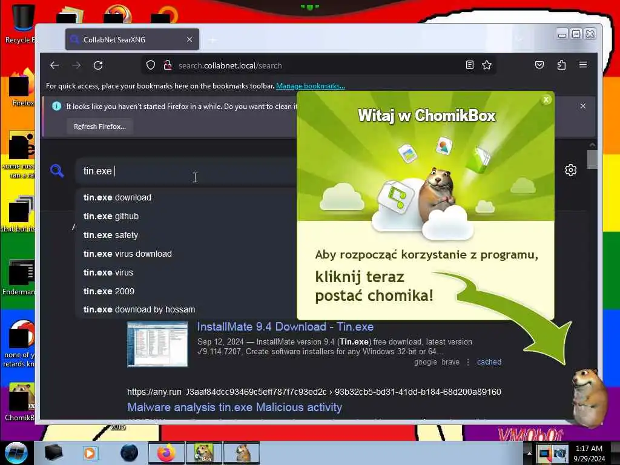
Task: Click the page vertical scrollbar thumb
Action: tap(592, 159)
